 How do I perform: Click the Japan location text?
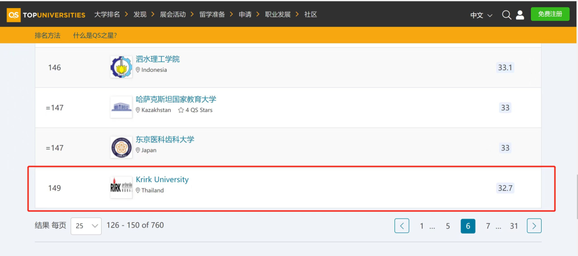click(149, 150)
